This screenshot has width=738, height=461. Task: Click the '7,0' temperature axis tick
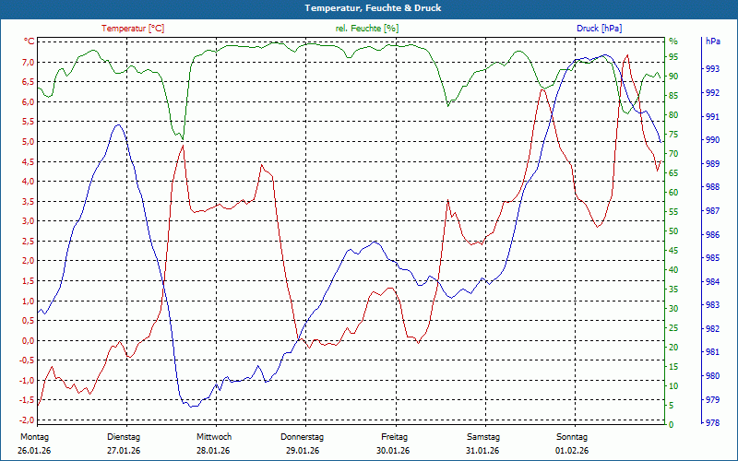pyautogui.click(x=29, y=63)
